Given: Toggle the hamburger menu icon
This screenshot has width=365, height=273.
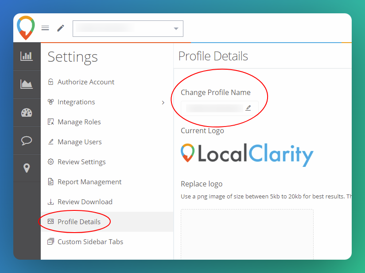Looking at the screenshot, I should click(45, 28).
